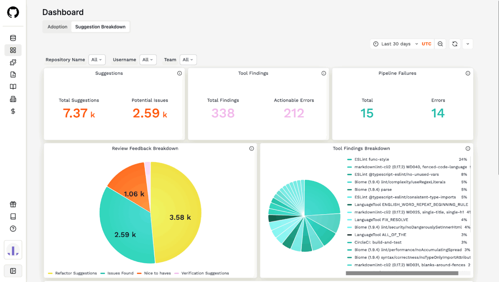
Task: Click the organization building icon in sidebar
Action: coord(13,99)
